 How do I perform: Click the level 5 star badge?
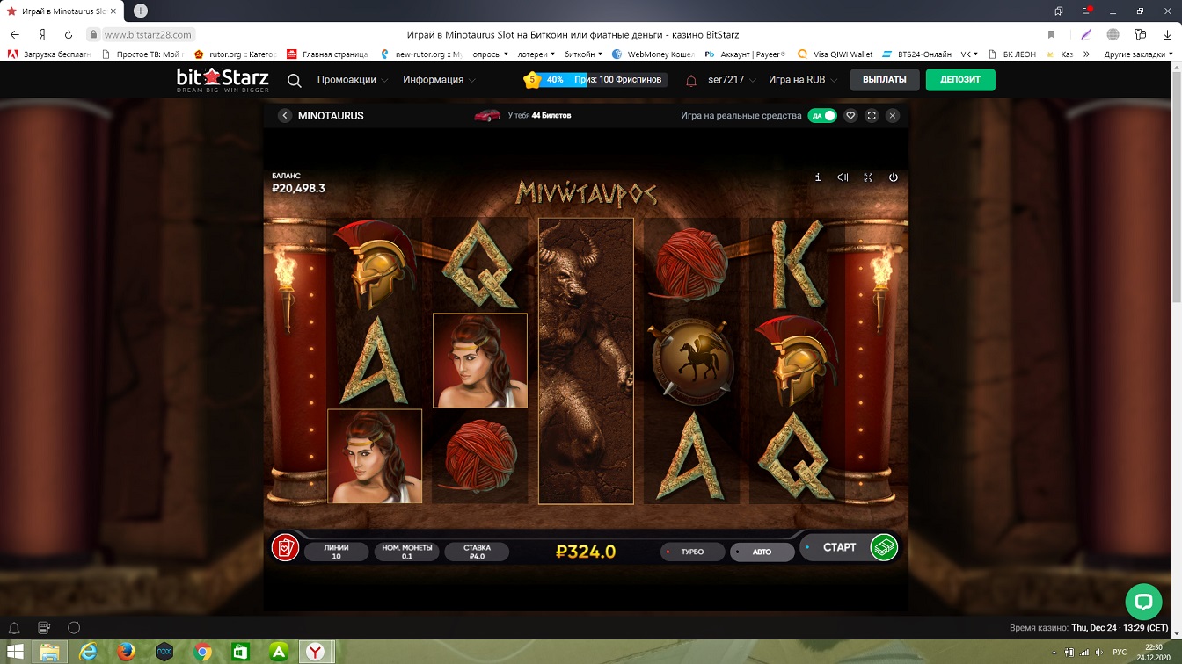pos(531,80)
